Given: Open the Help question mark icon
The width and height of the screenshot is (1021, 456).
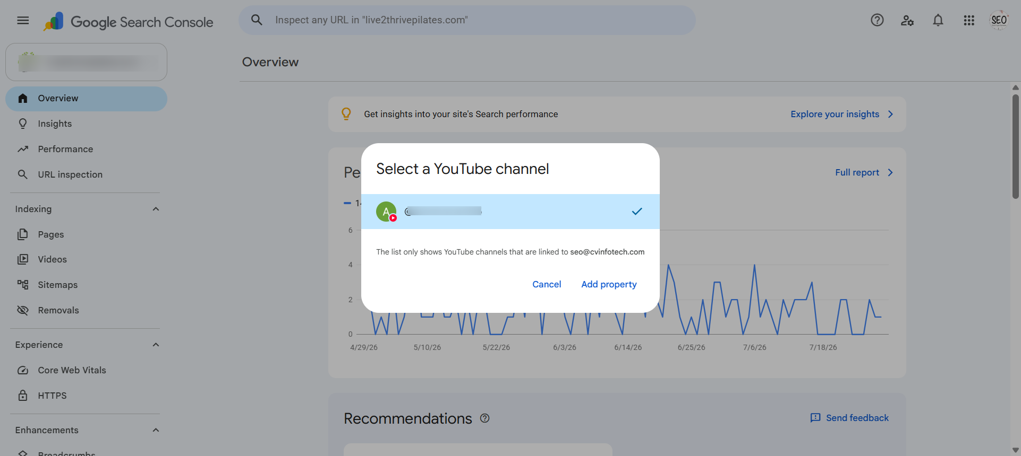Looking at the screenshot, I should coord(877,20).
